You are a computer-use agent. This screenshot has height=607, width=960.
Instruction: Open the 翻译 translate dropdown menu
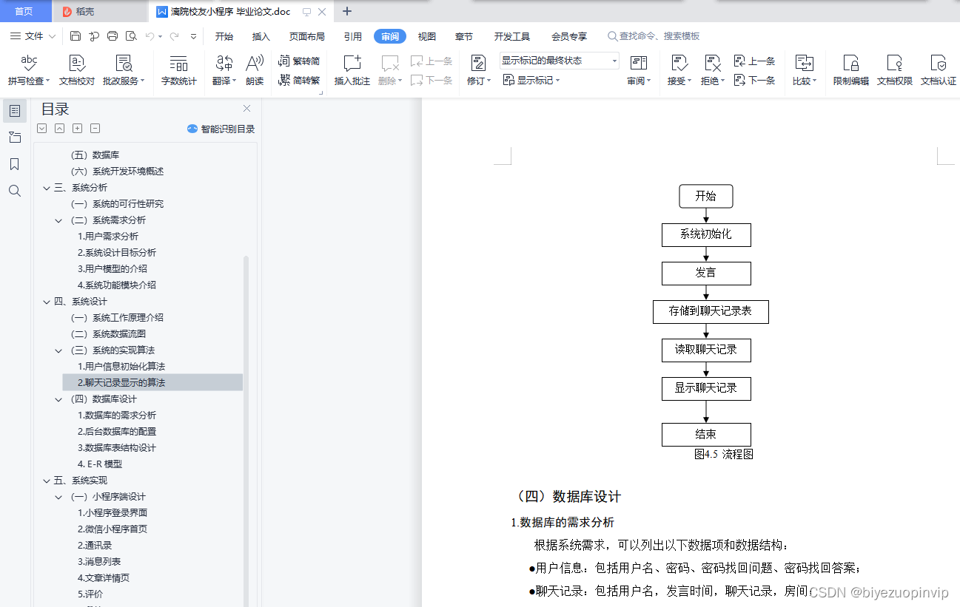[224, 70]
